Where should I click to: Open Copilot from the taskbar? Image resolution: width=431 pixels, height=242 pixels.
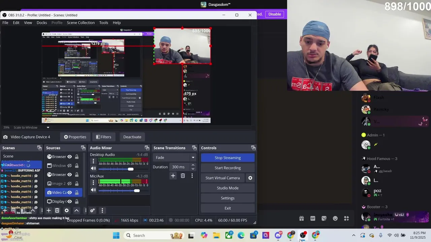coord(204,235)
